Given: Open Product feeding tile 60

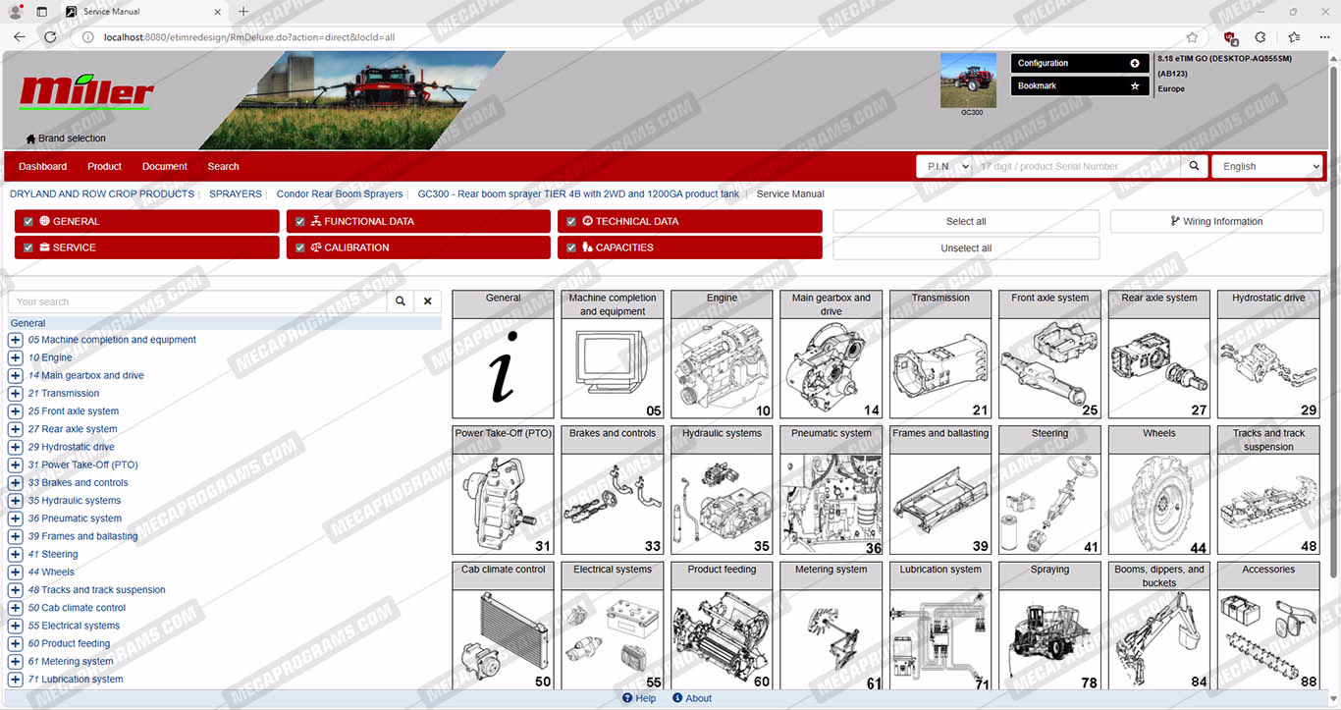Looking at the screenshot, I should (x=722, y=626).
